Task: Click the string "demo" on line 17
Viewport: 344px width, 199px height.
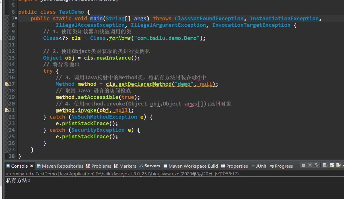Action: coord(184,84)
